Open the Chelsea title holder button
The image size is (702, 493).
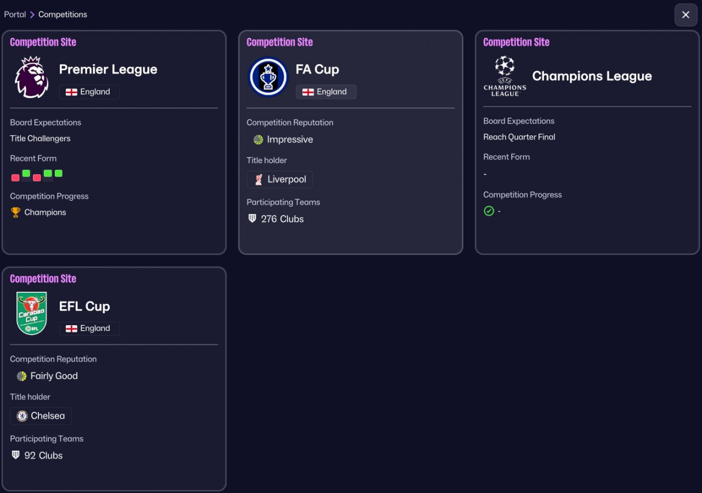coord(41,416)
